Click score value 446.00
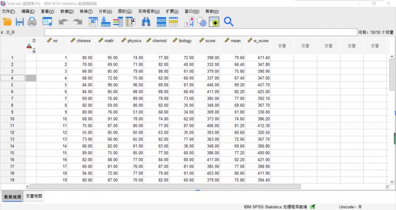 pos(208,85)
